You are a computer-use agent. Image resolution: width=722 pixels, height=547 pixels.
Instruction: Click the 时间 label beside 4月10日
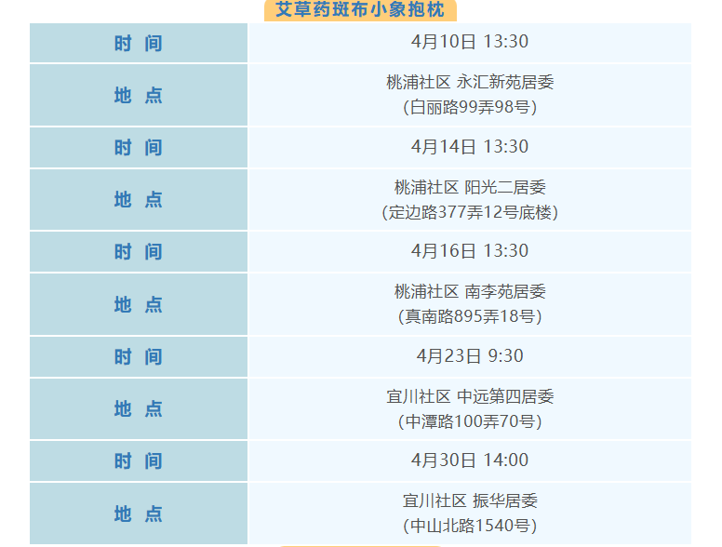139,43
